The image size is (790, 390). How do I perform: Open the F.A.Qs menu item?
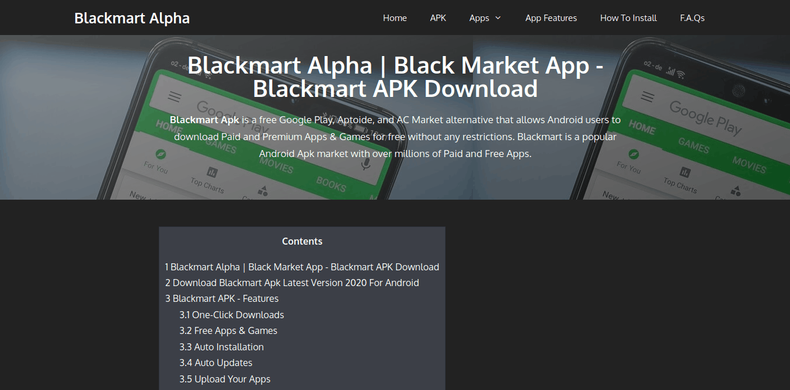click(692, 18)
